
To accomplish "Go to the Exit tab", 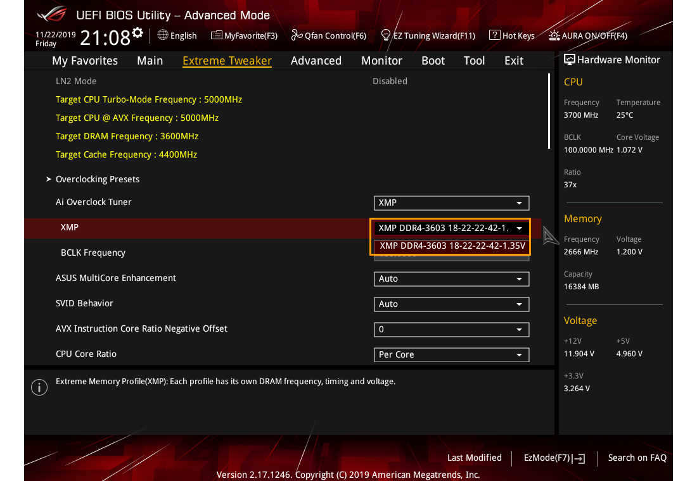I will pyautogui.click(x=514, y=60).
